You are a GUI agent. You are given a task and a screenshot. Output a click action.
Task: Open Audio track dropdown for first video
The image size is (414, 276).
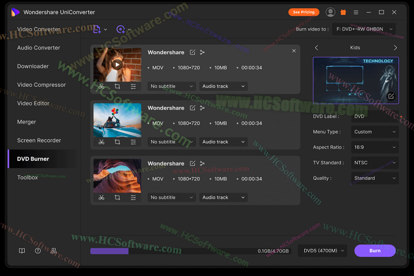[x=223, y=86]
